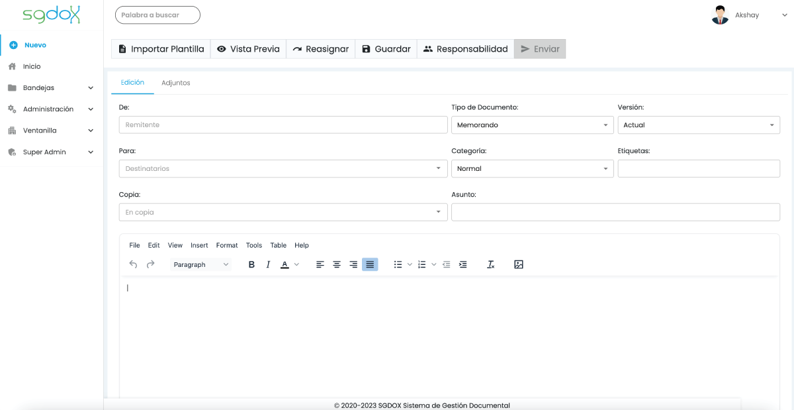Decrease indent using the outdent icon
This screenshot has height=410, width=794.
point(447,264)
